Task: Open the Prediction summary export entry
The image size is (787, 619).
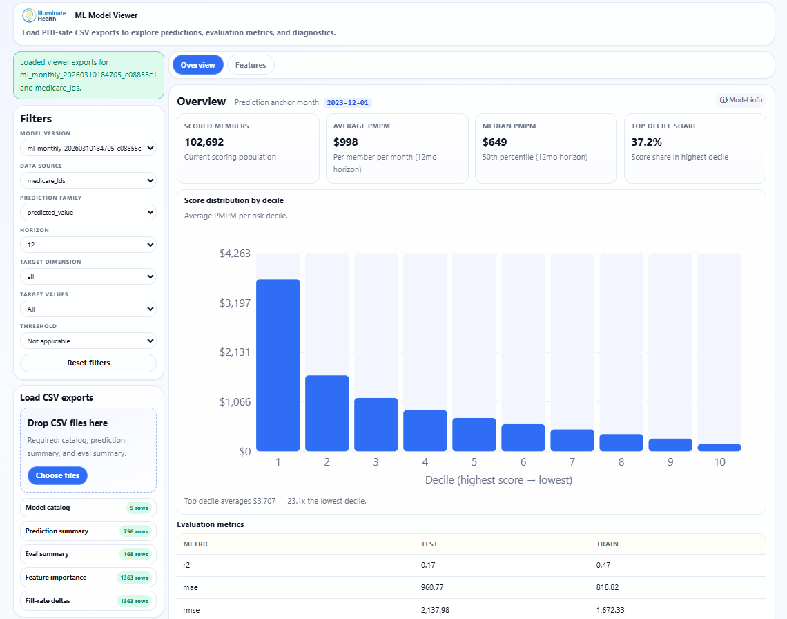Action: [88, 531]
